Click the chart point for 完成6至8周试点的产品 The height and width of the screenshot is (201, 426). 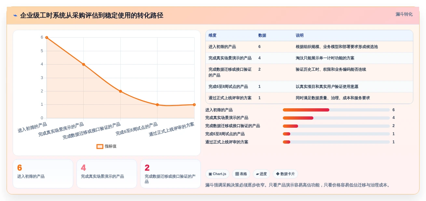click(x=158, y=105)
